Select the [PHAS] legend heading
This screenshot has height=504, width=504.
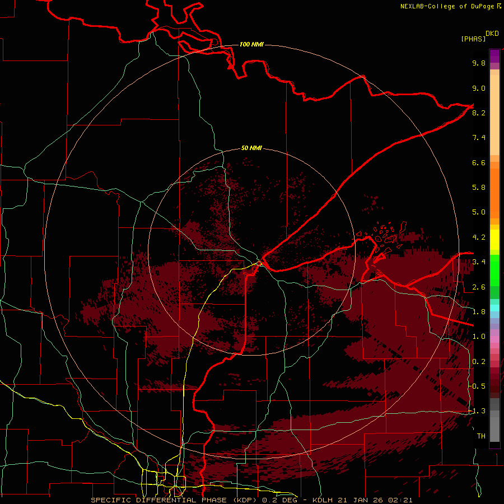pos(473,39)
